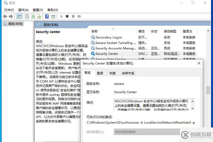Click the gear icon of Security Center row

point(93,53)
